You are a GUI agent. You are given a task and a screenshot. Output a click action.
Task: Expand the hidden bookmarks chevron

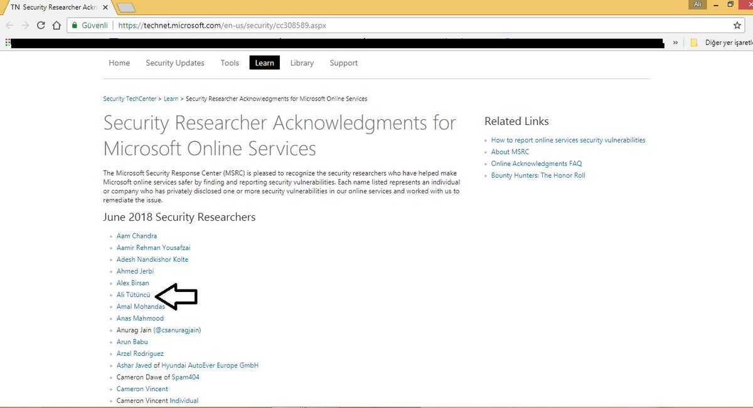tap(675, 43)
